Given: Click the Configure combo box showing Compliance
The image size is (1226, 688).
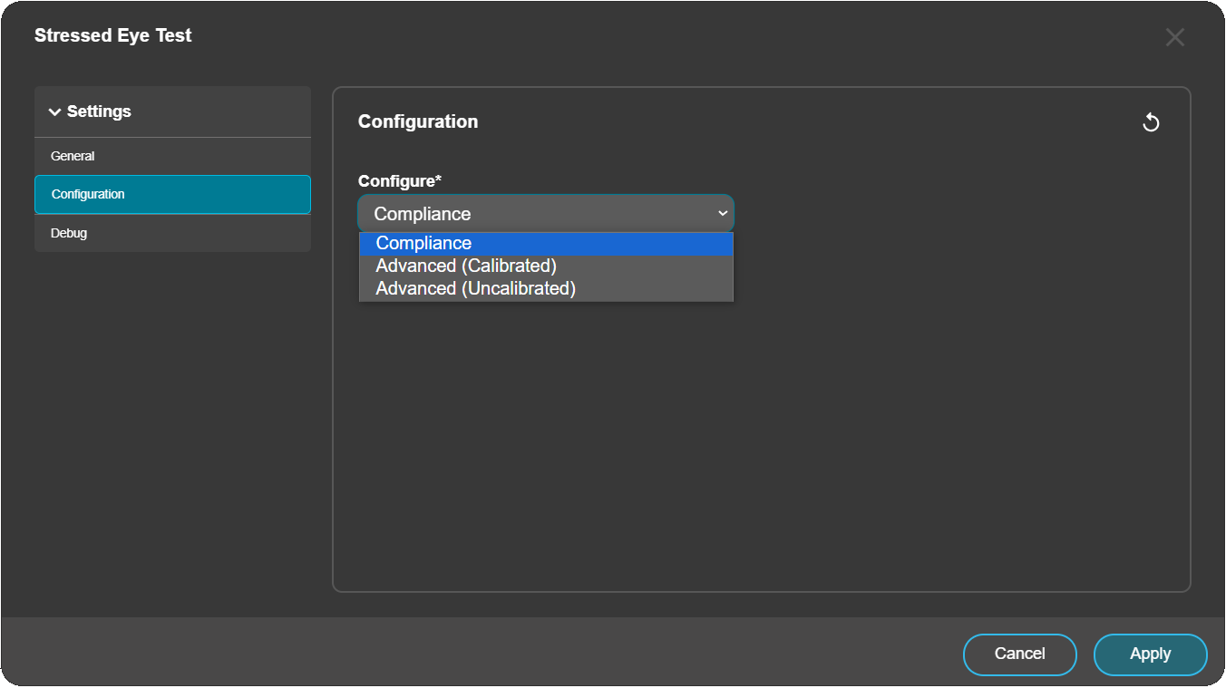Looking at the screenshot, I should (x=535, y=214).
